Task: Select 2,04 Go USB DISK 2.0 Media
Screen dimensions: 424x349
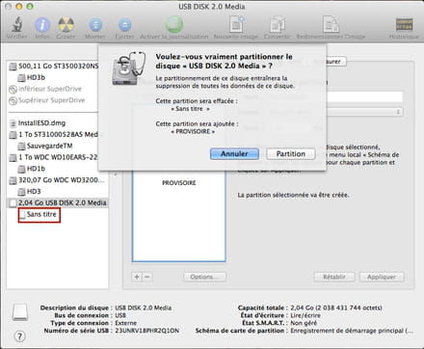Action: 58,202
